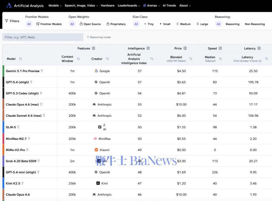The width and height of the screenshot is (272, 201).
Task: Click the Artificial Analysis logo icon
Action: 9,5
